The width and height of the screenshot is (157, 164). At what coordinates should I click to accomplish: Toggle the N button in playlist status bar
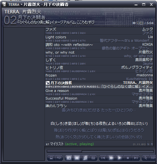coord(148,144)
